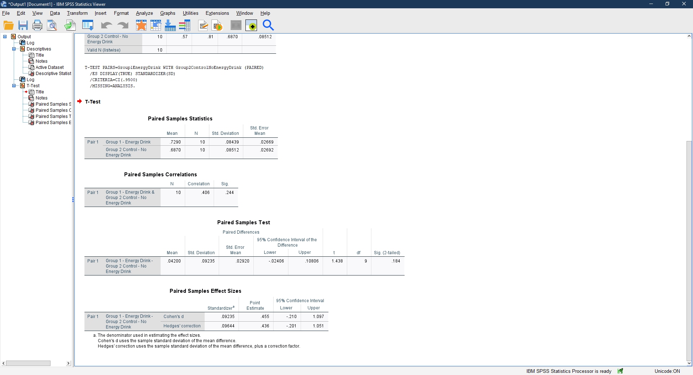Screen dimensions: 693x375
Task: Select Title under Descriptives in outline
Action: (x=40, y=55)
